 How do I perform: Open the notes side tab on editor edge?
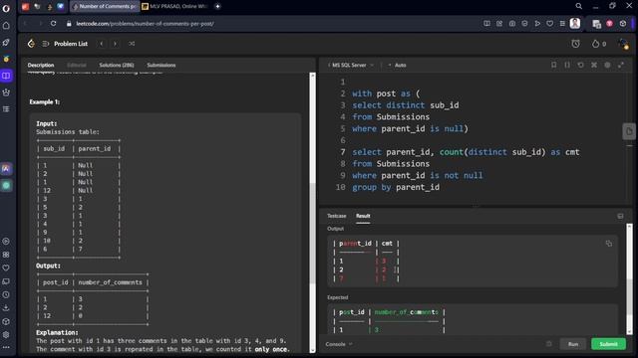tap(629, 131)
